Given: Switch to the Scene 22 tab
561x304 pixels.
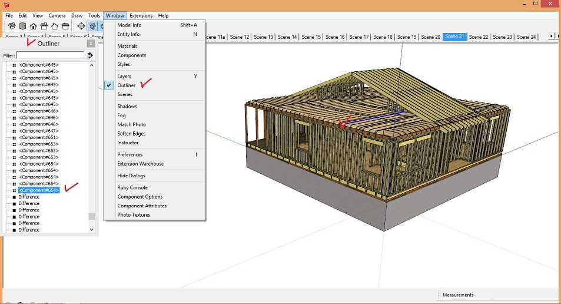Looking at the screenshot, I should point(478,37).
